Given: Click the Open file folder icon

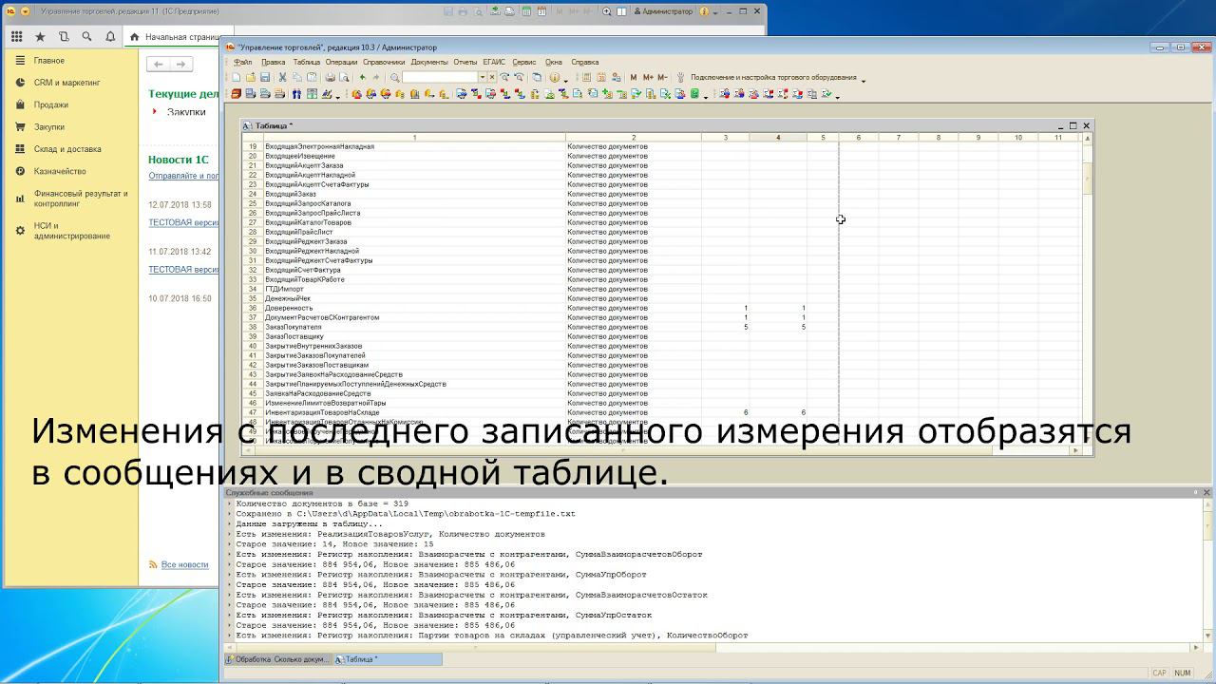Looking at the screenshot, I should tap(251, 77).
